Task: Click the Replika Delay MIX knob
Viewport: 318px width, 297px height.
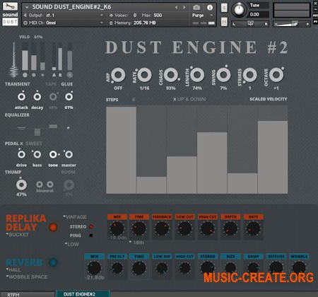Action: tap(117, 228)
